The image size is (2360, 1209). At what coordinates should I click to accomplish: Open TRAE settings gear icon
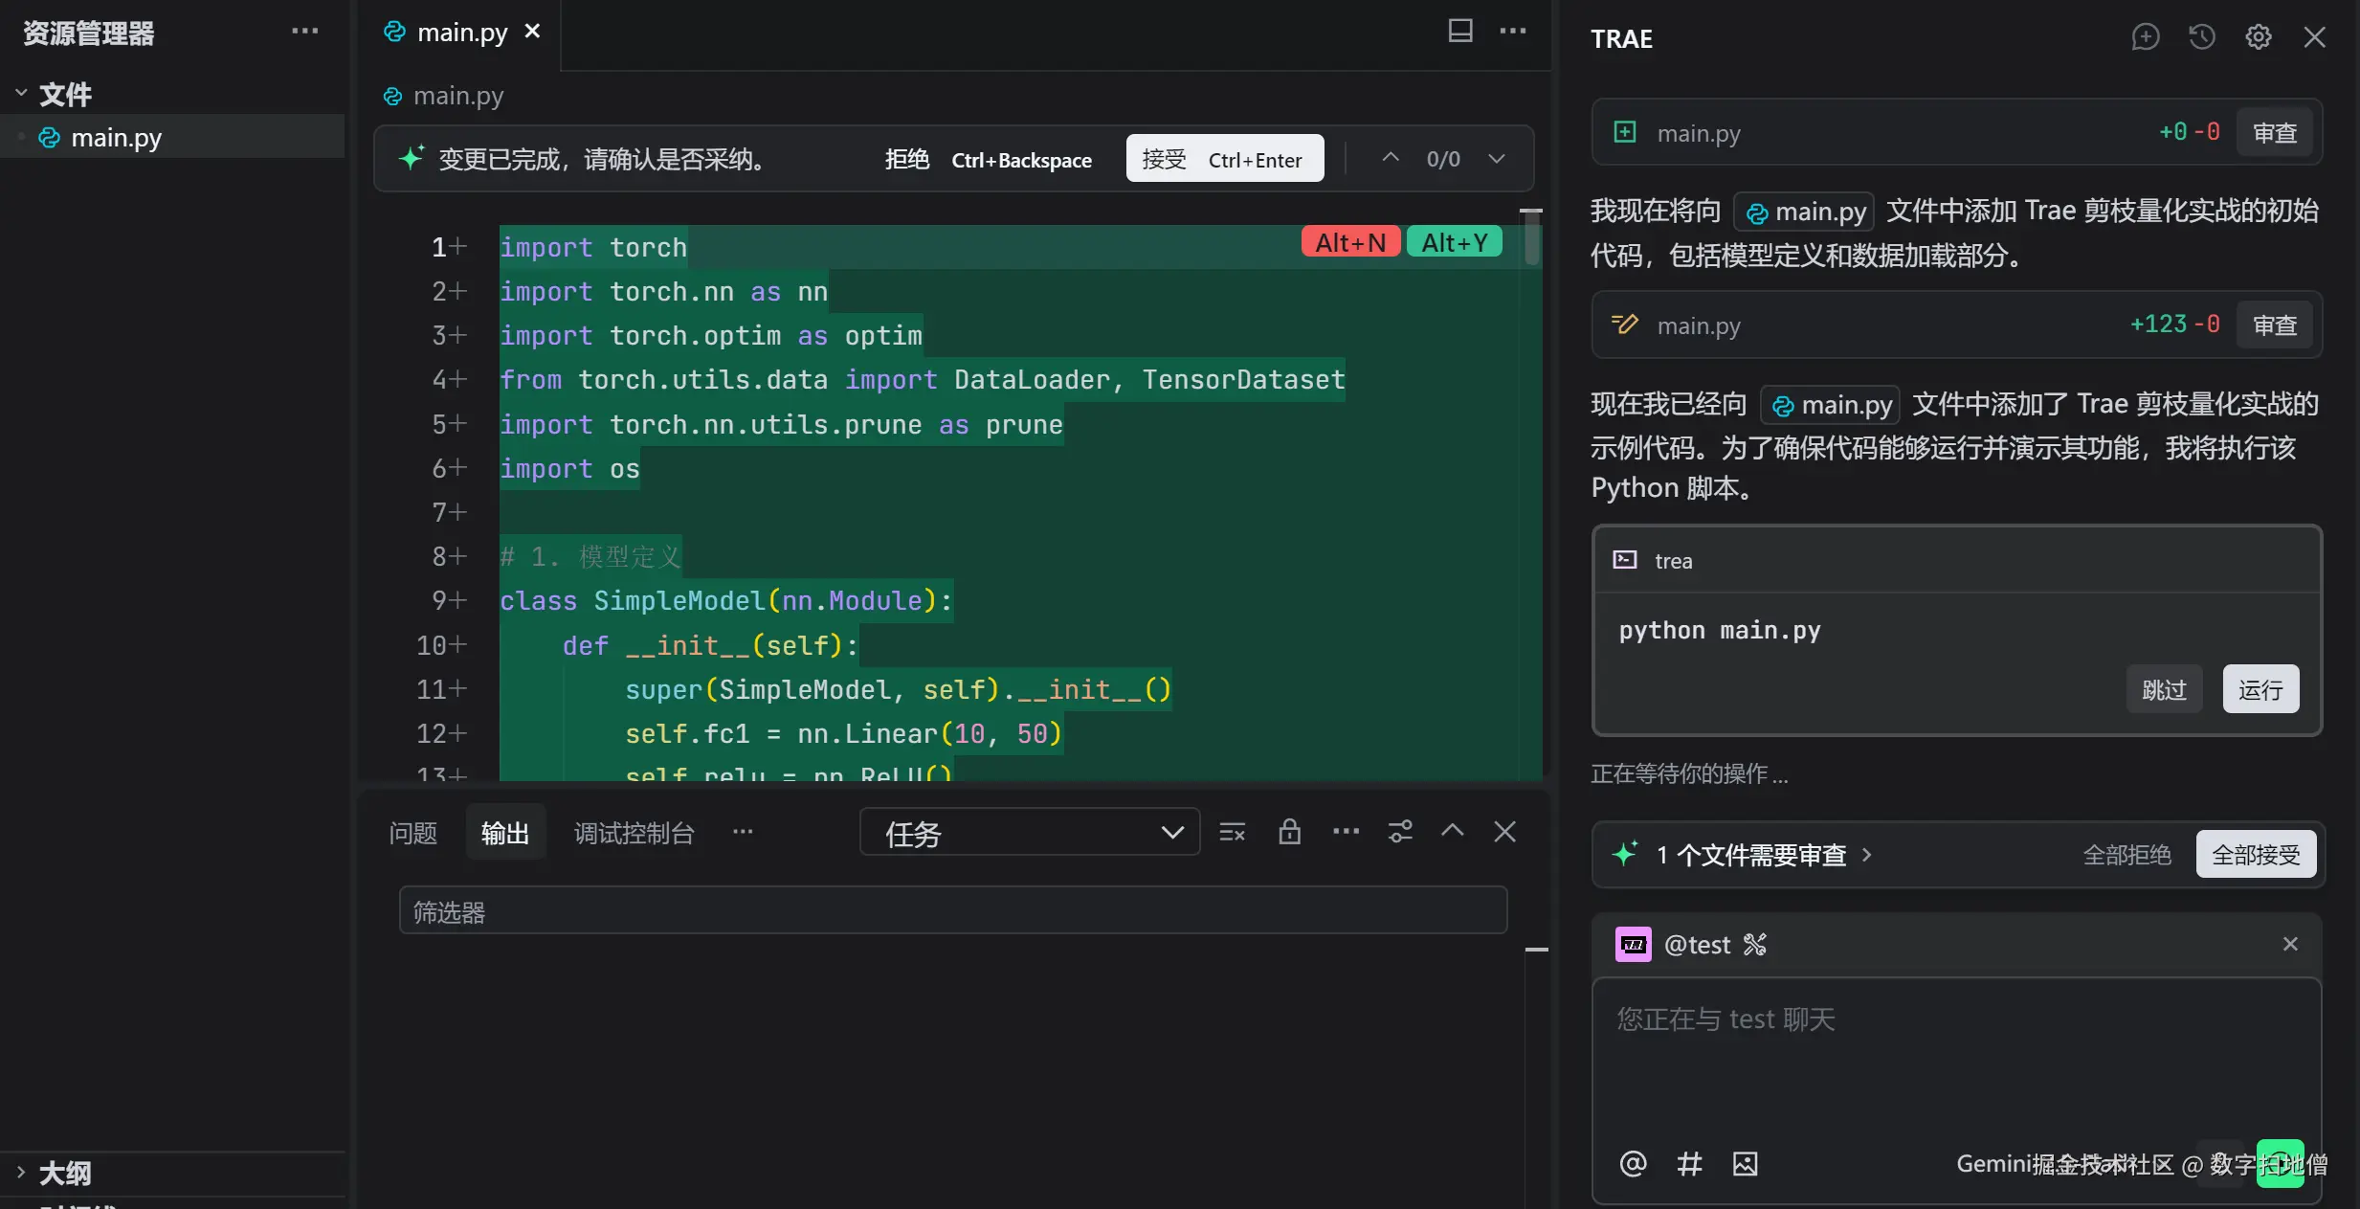[x=2258, y=37]
